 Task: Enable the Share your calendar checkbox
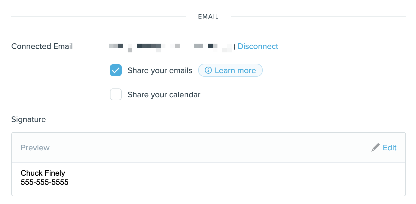[116, 95]
